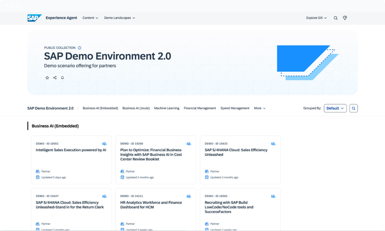Click 'Demo scenario offering for partners' subtitle

pos(80,66)
